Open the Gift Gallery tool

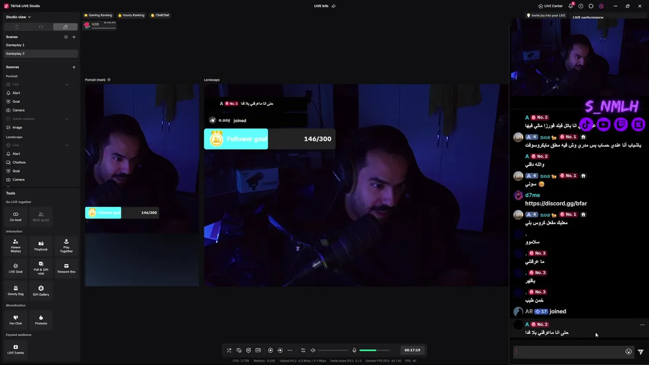click(41, 290)
